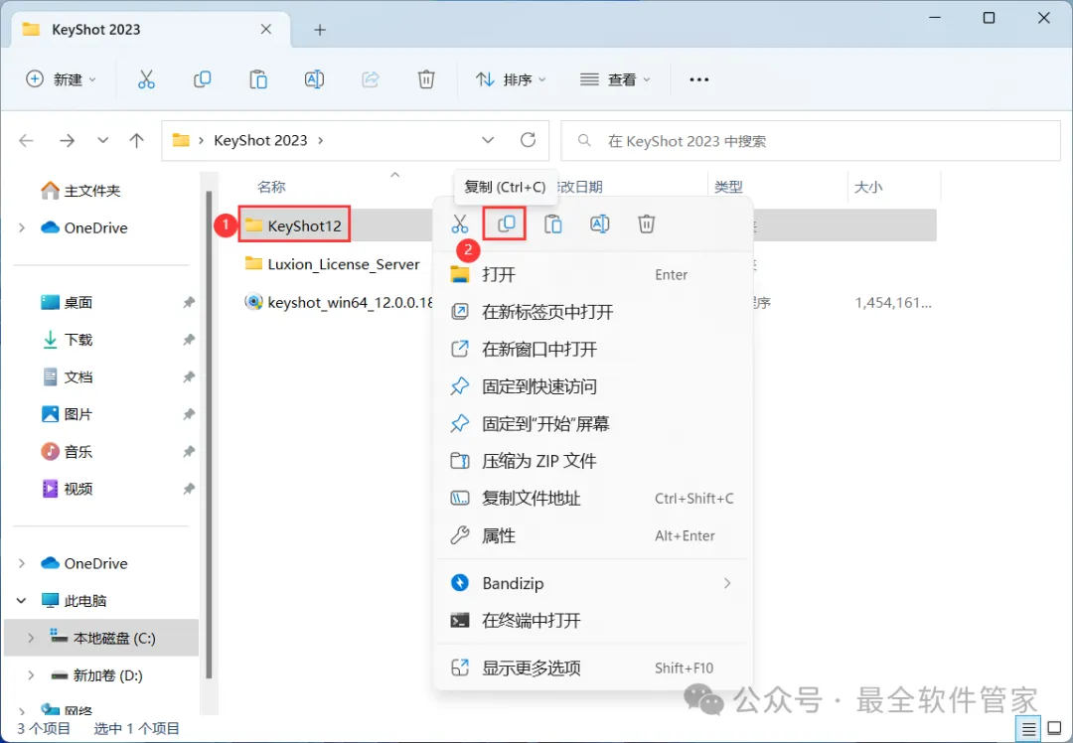Screen dimensions: 1073x743
Task: Choose 在终端中打开 menu entry
Action: [x=592, y=621]
